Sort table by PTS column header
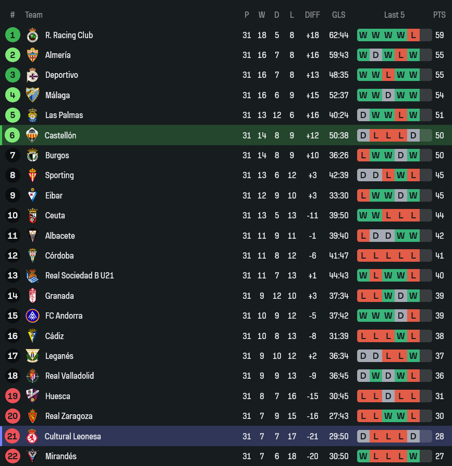The width and height of the screenshot is (452, 466). pos(439,15)
